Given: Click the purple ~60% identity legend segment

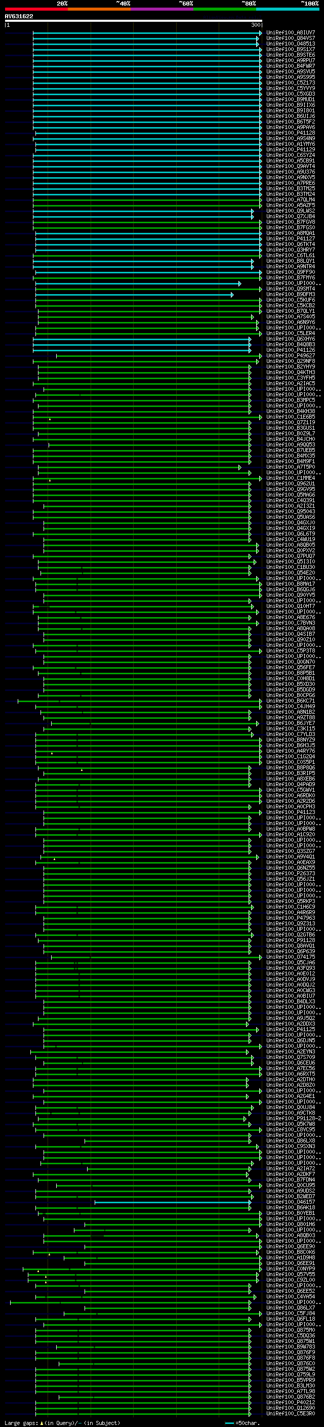Looking at the screenshot, I should click(x=161, y=9).
